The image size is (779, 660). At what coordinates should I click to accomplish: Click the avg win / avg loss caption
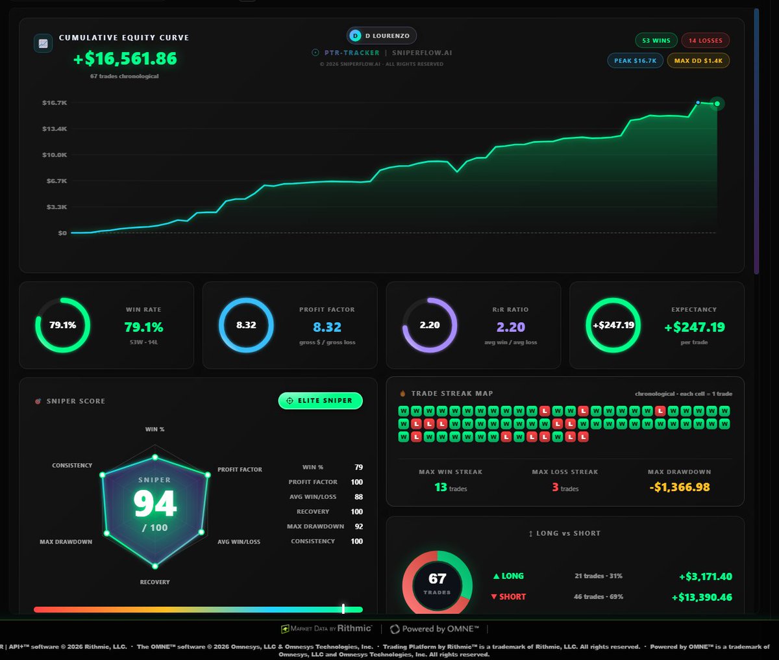click(x=511, y=342)
